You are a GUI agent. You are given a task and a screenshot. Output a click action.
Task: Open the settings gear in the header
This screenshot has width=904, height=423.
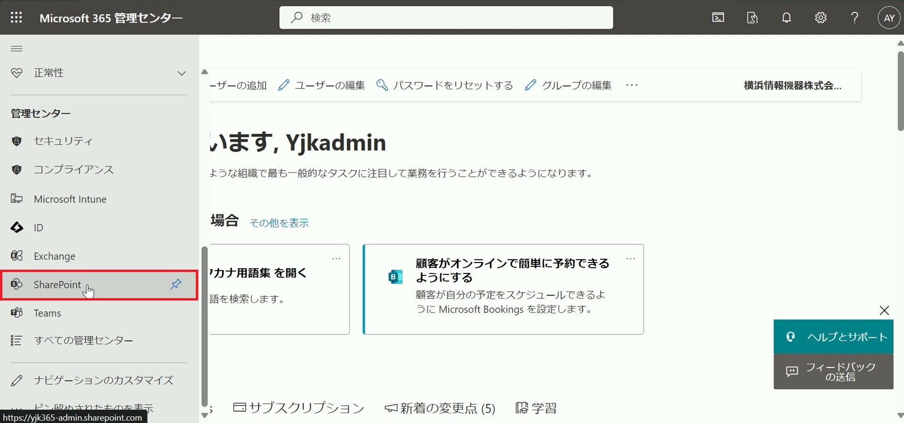pos(821,18)
